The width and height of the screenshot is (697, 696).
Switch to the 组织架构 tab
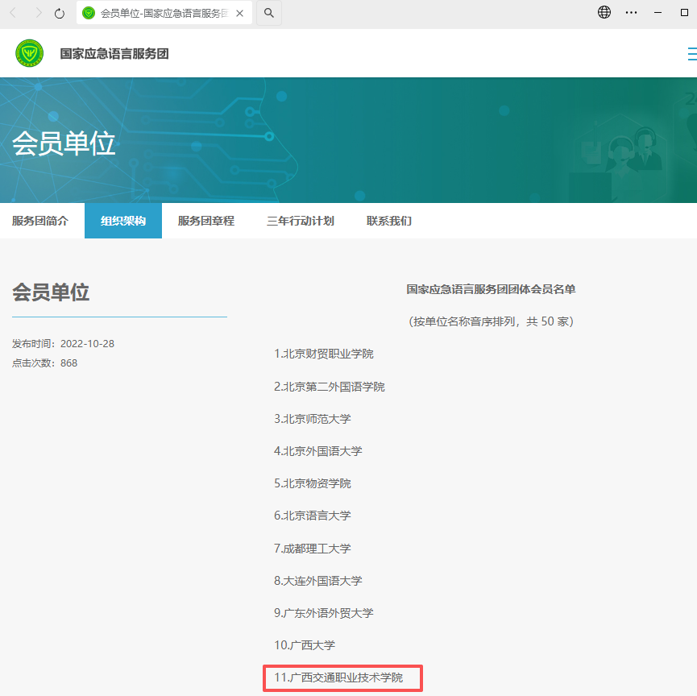tap(123, 221)
